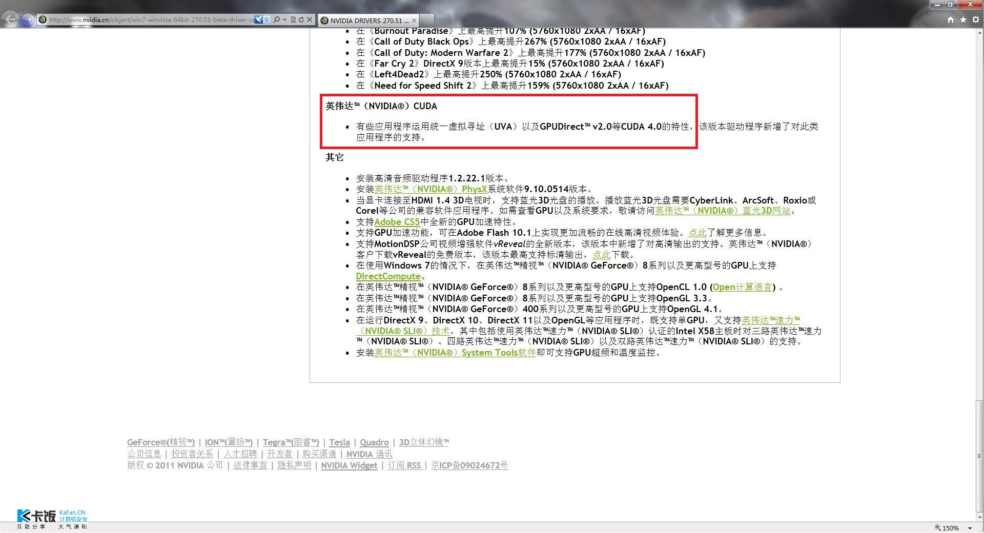This screenshot has width=984, height=533.
Task: Open the 英伟达 (NVIDIA) 蓝光3D网站 link
Action: (723, 211)
